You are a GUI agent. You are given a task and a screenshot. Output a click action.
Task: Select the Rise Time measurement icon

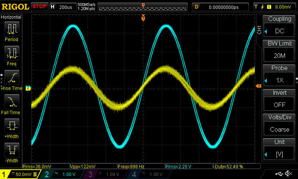tap(12, 78)
